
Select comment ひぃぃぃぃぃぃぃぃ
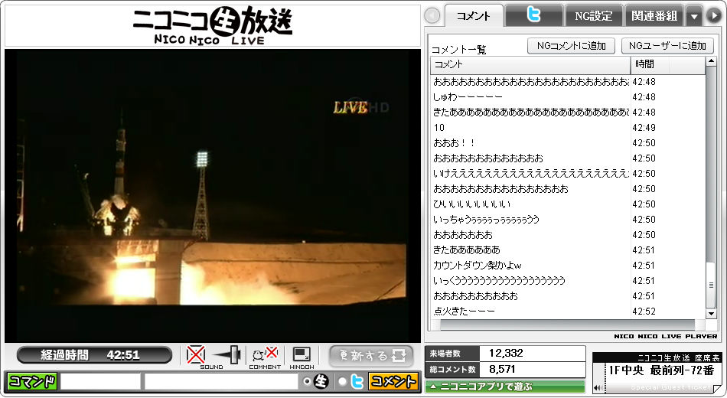568,204
